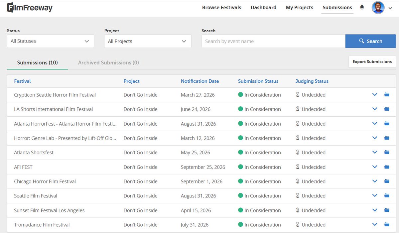This screenshot has width=399, height=233.
Task: Expand the AFI FEST submission details
Action: click(375, 167)
